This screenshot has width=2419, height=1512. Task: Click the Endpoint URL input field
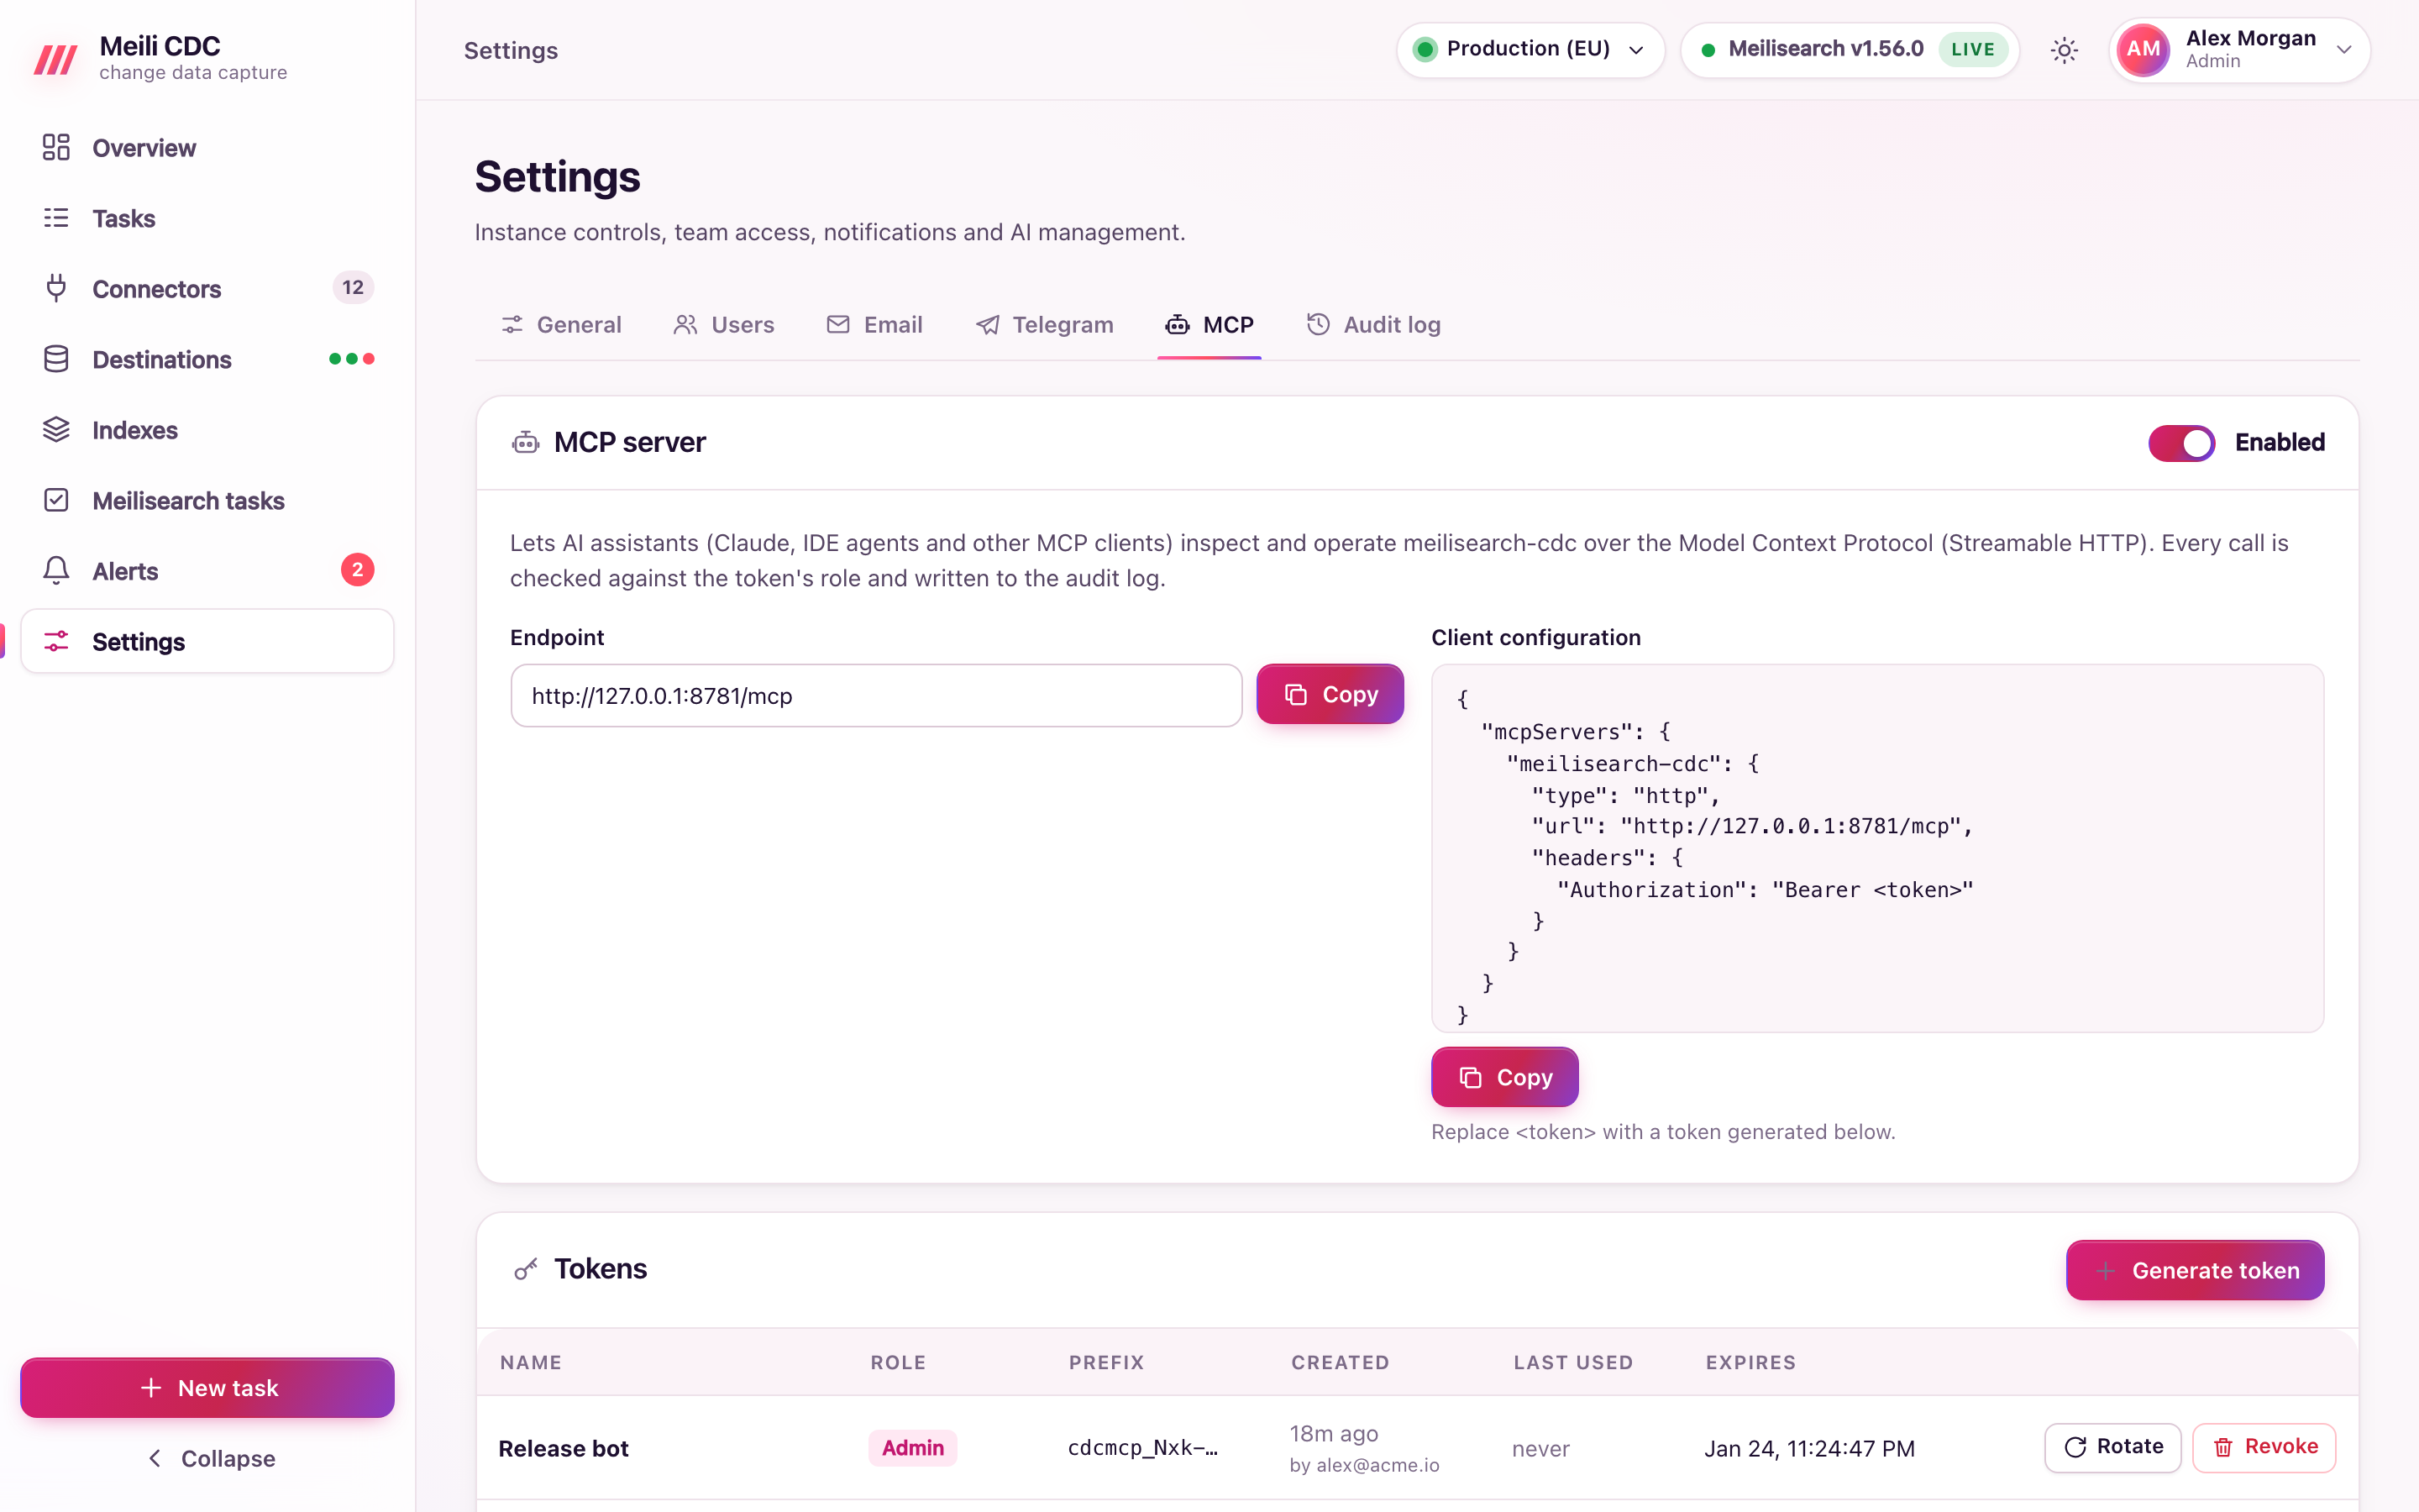[x=877, y=696]
